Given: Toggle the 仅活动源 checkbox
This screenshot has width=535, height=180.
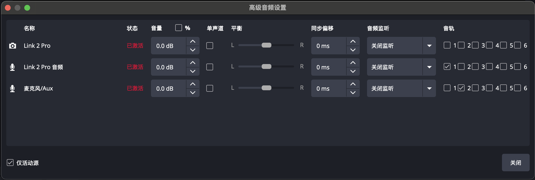Looking at the screenshot, I should click(10, 163).
